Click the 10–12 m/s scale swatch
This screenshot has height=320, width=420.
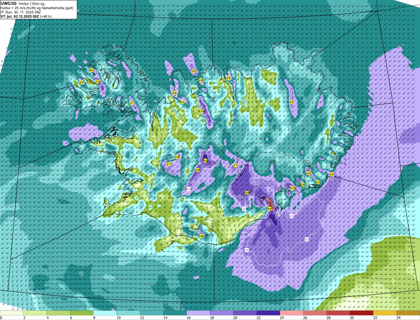(x=128, y=313)
